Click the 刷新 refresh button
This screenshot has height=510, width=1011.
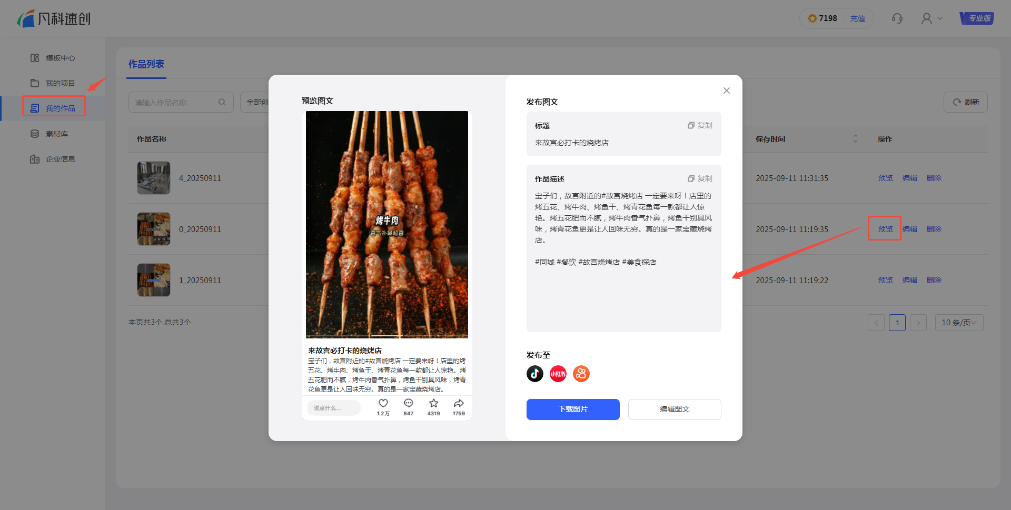[x=966, y=102]
